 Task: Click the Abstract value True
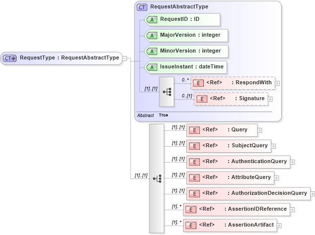163,115
